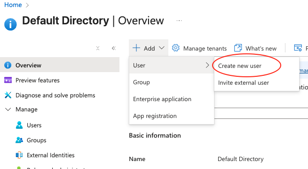The image size is (308, 169).
Task: Click the plus icon beside Add
Action: [x=136, y=48]
